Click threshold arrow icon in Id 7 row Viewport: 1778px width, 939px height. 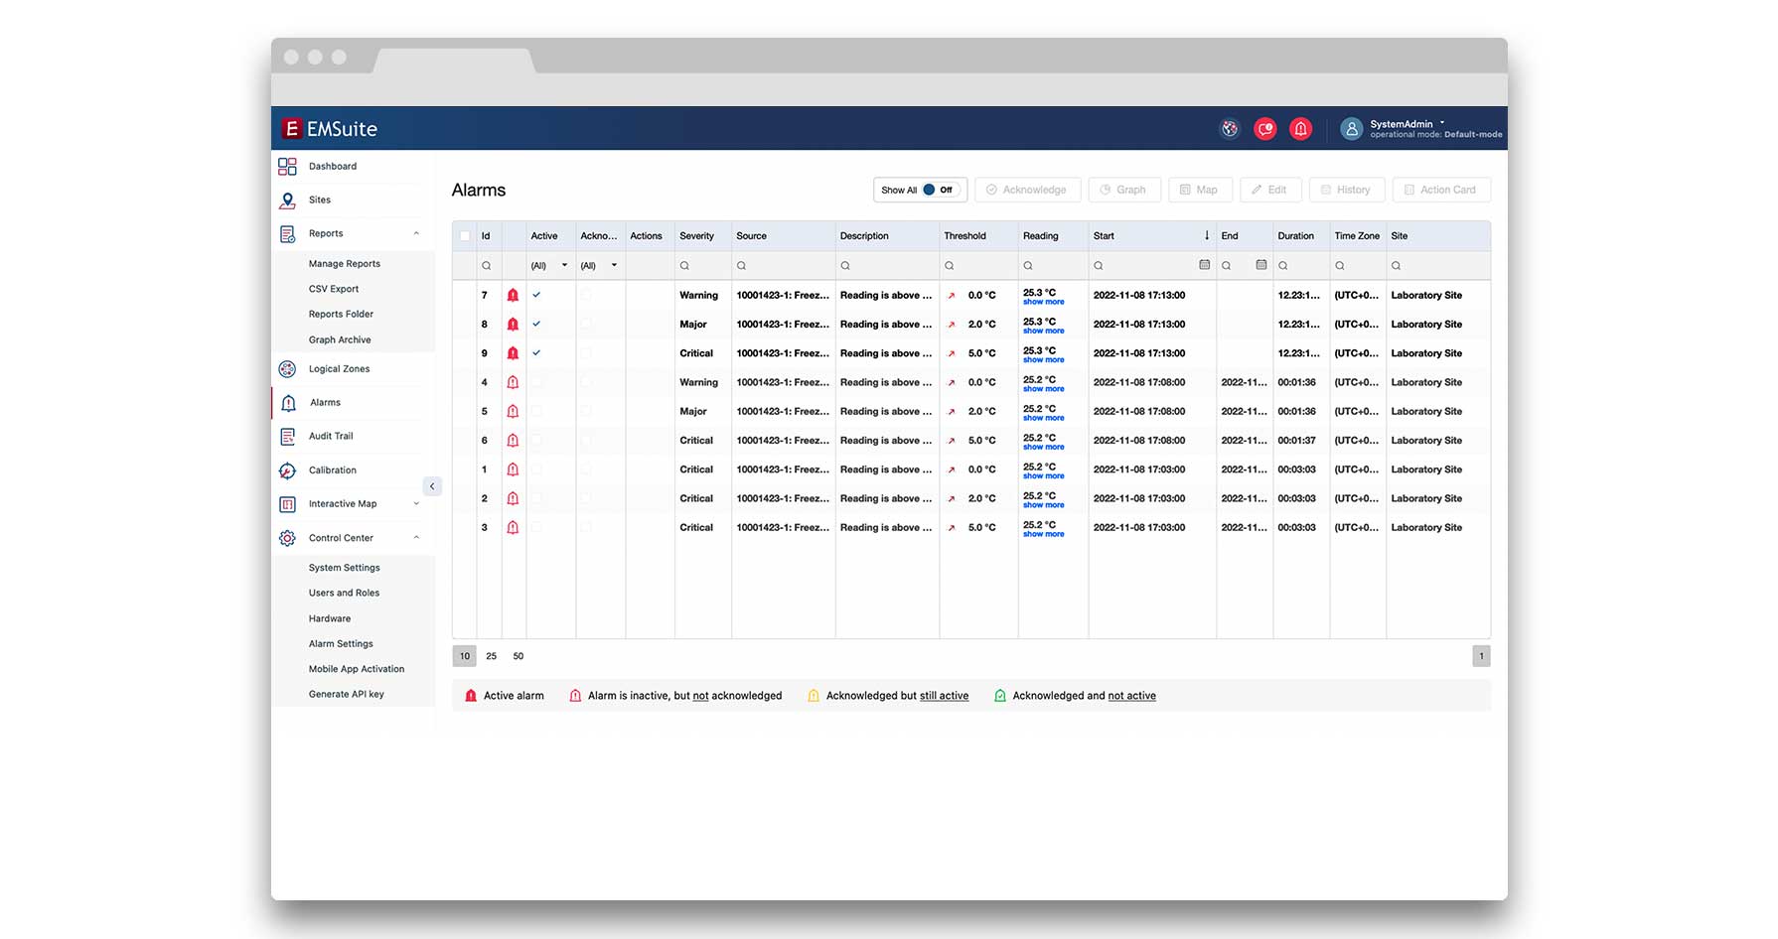click(951, 296)
